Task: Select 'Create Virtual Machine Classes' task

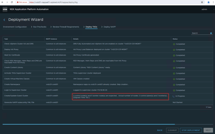Action: pos(17,79)
